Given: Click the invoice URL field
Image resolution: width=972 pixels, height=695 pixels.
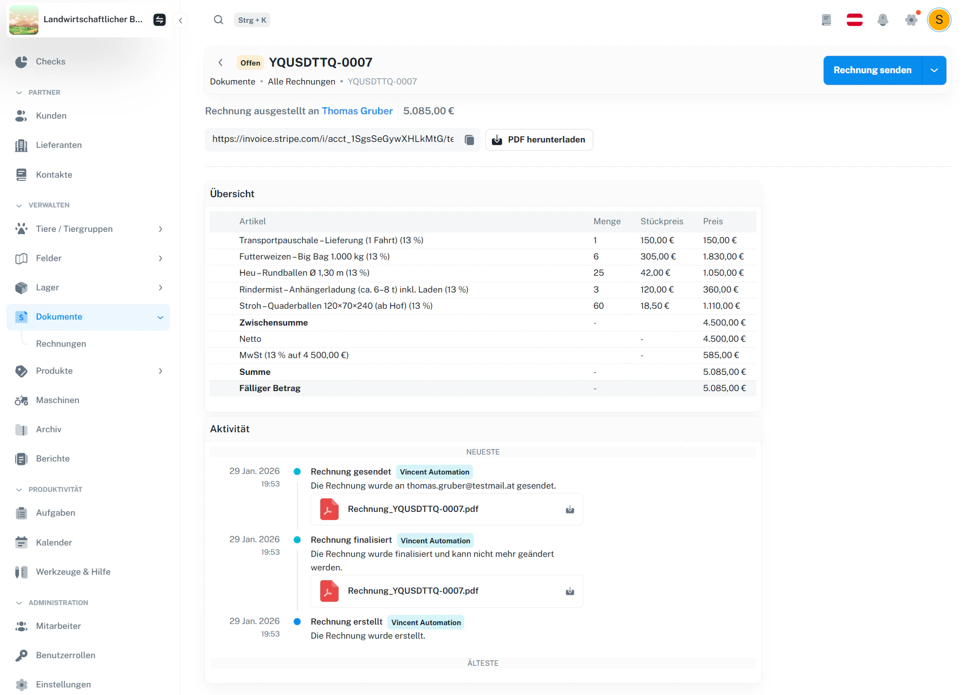Looking at the screenshot, I should [333, 139].
